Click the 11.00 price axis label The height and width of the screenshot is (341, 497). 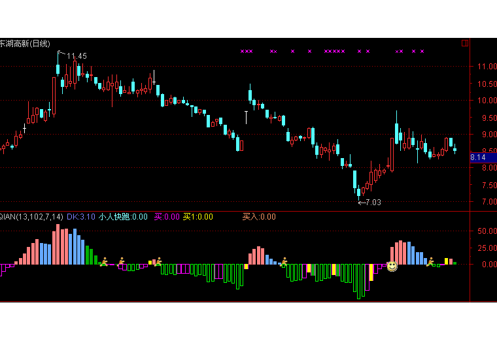click(x=485, y=67)
